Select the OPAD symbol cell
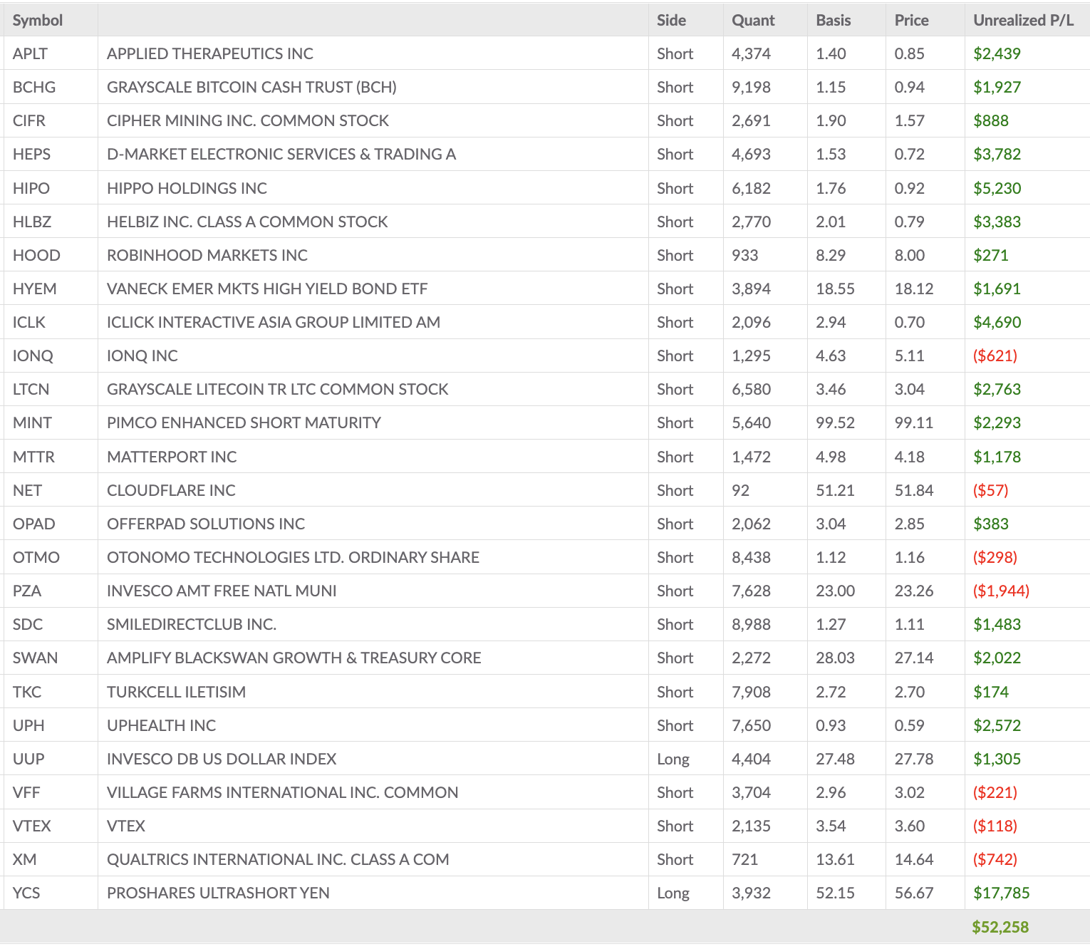The height and width of the screenshot is (949, 1090). pyautogui.click(x=33, y=524)
